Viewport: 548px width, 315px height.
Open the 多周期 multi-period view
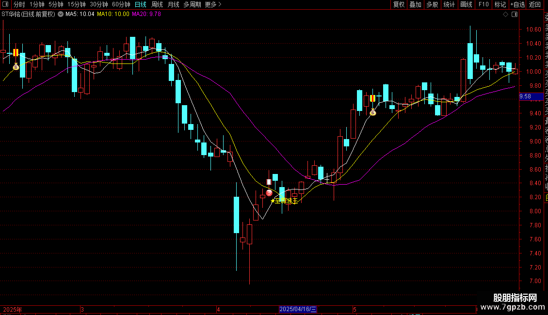(x=192, y=4)
